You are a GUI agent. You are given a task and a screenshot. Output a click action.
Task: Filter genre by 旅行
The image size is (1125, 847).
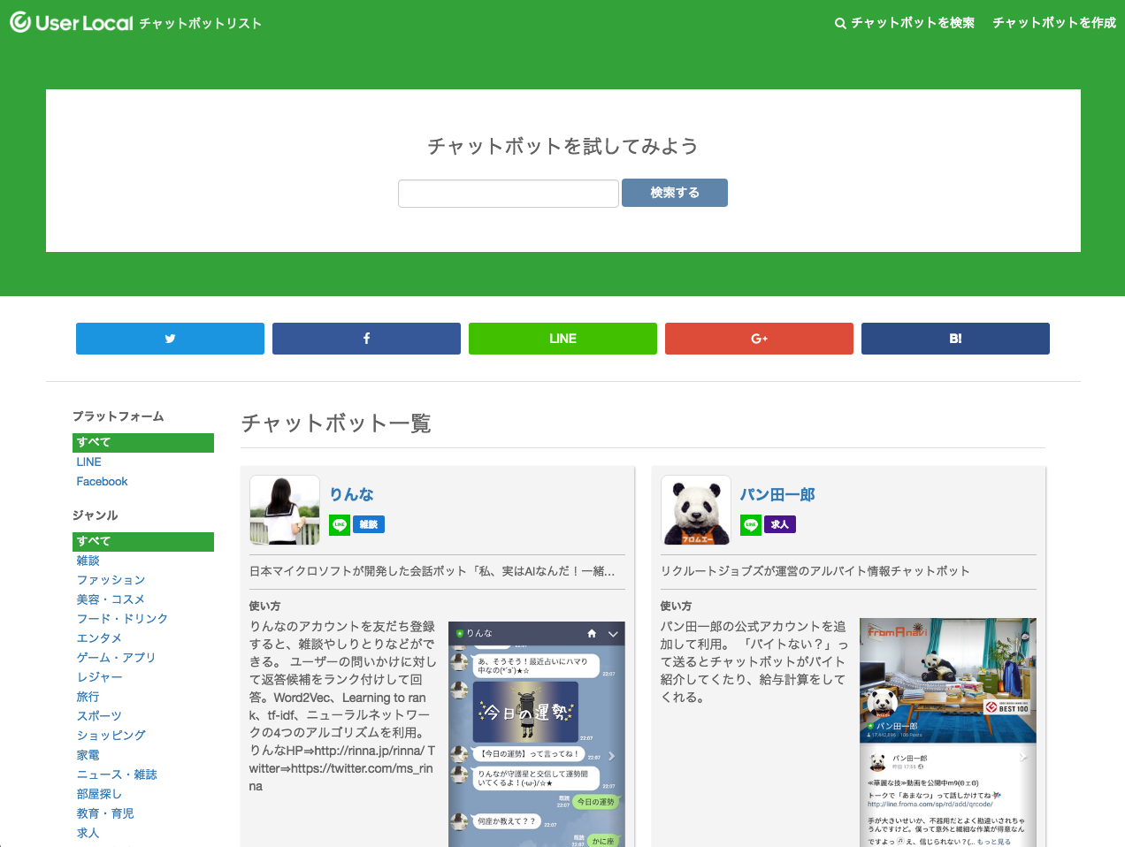88,697
